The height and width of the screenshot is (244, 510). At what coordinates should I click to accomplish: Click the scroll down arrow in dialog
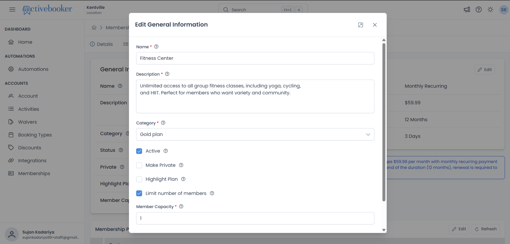(x=384, y=230)
